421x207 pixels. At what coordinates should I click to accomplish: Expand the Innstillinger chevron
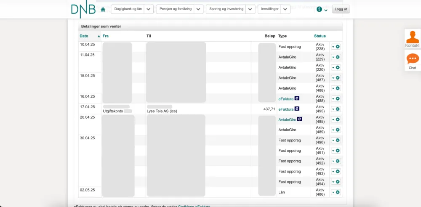coord(285,9)
